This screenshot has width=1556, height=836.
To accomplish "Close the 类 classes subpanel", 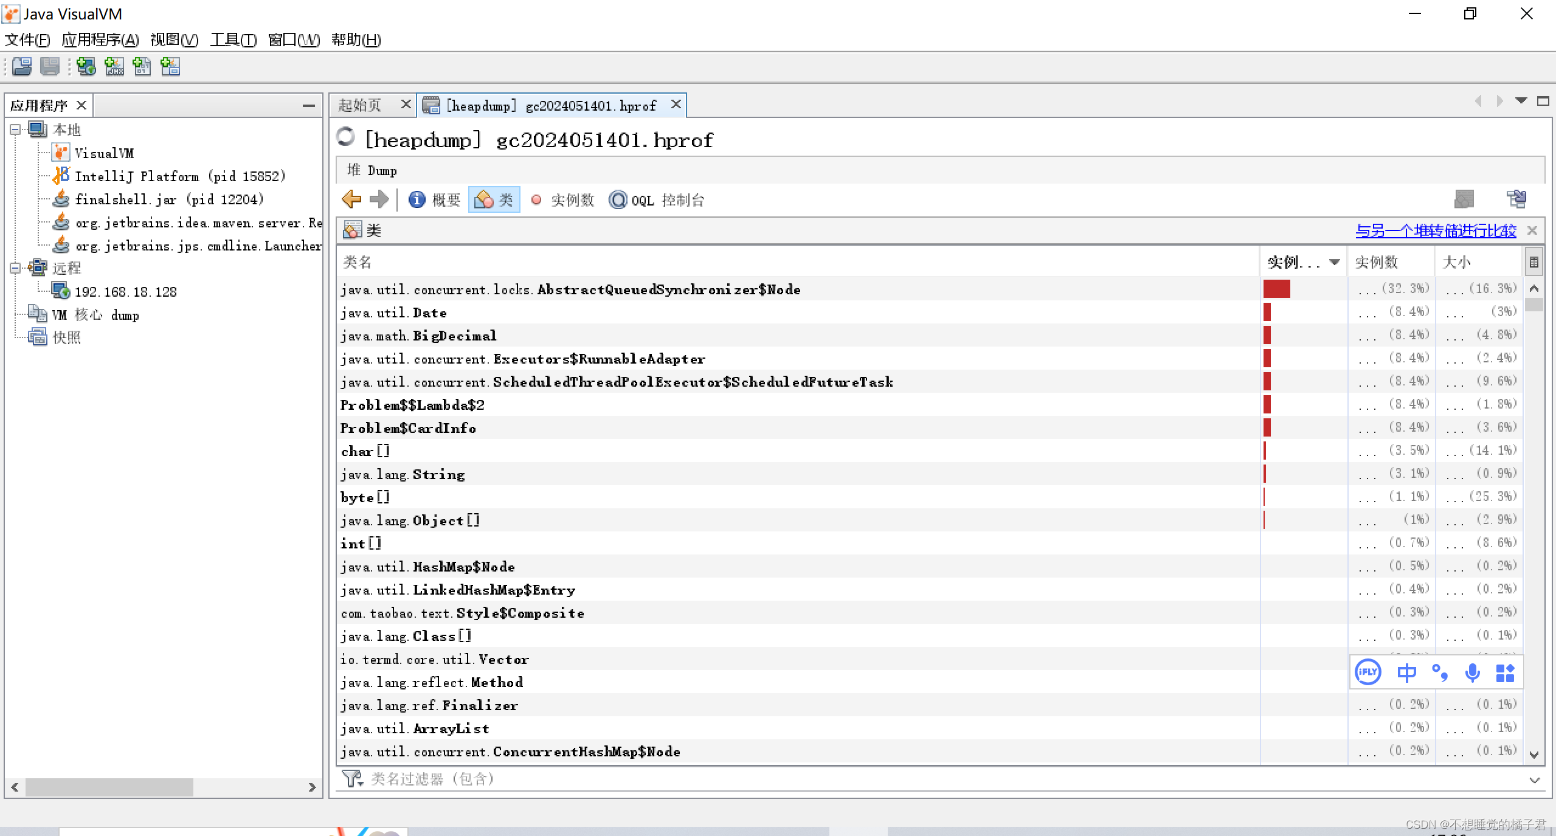I will [x=1532, y=230].
